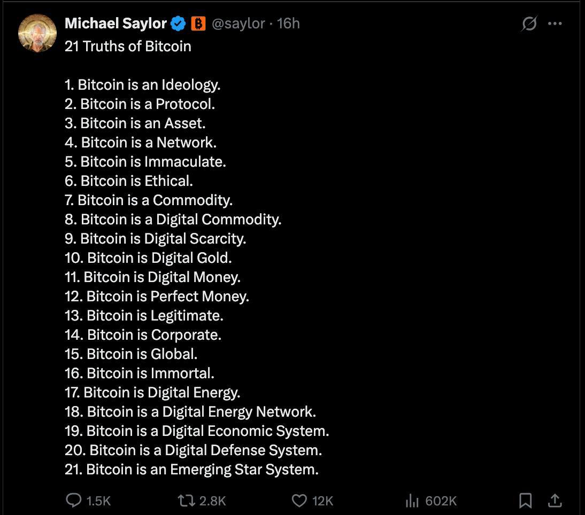Click the 602K views count
Image resolution: width=585 pixels, height=515 pixels.
(x=441, y=501)
